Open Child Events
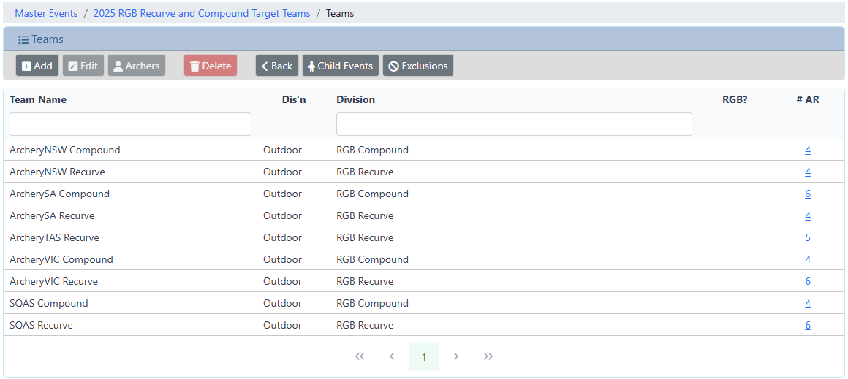The width and height of the screenshot is (848, 379). click(x=340, y=66)
